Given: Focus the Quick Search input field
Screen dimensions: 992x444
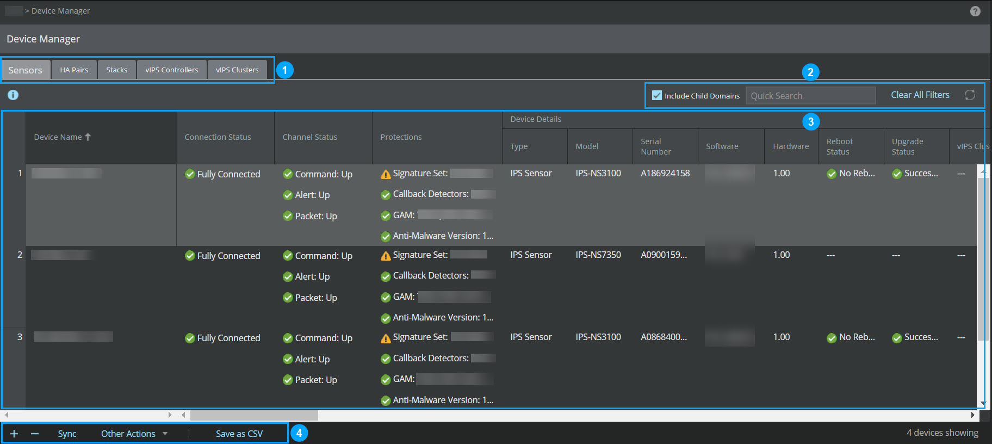Looking at the screenshot, I should pyautogui.click(x=811, y=95).
